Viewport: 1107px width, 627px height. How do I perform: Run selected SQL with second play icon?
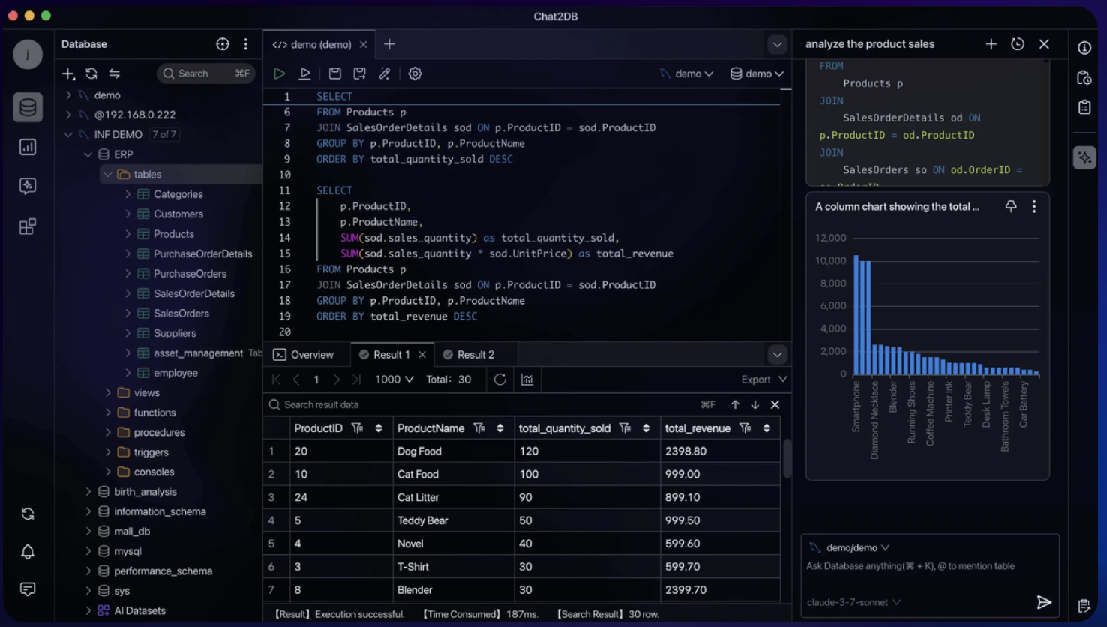tap(304, 73)
